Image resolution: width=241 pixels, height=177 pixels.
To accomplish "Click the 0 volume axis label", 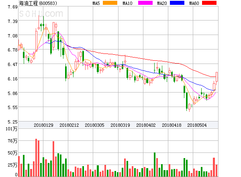I will pos(16,175).
